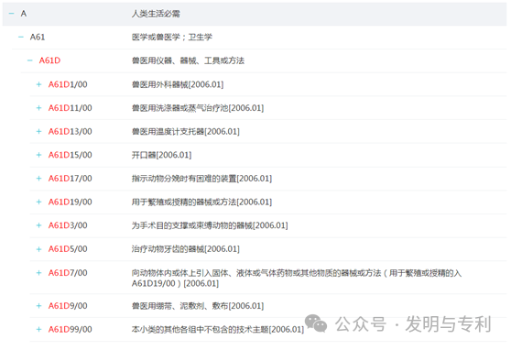Screen dimensions: 511x350
Task: Click description 指示动物分娩时有困难的装置[2006.01]
Action: [x=201, y=179]
